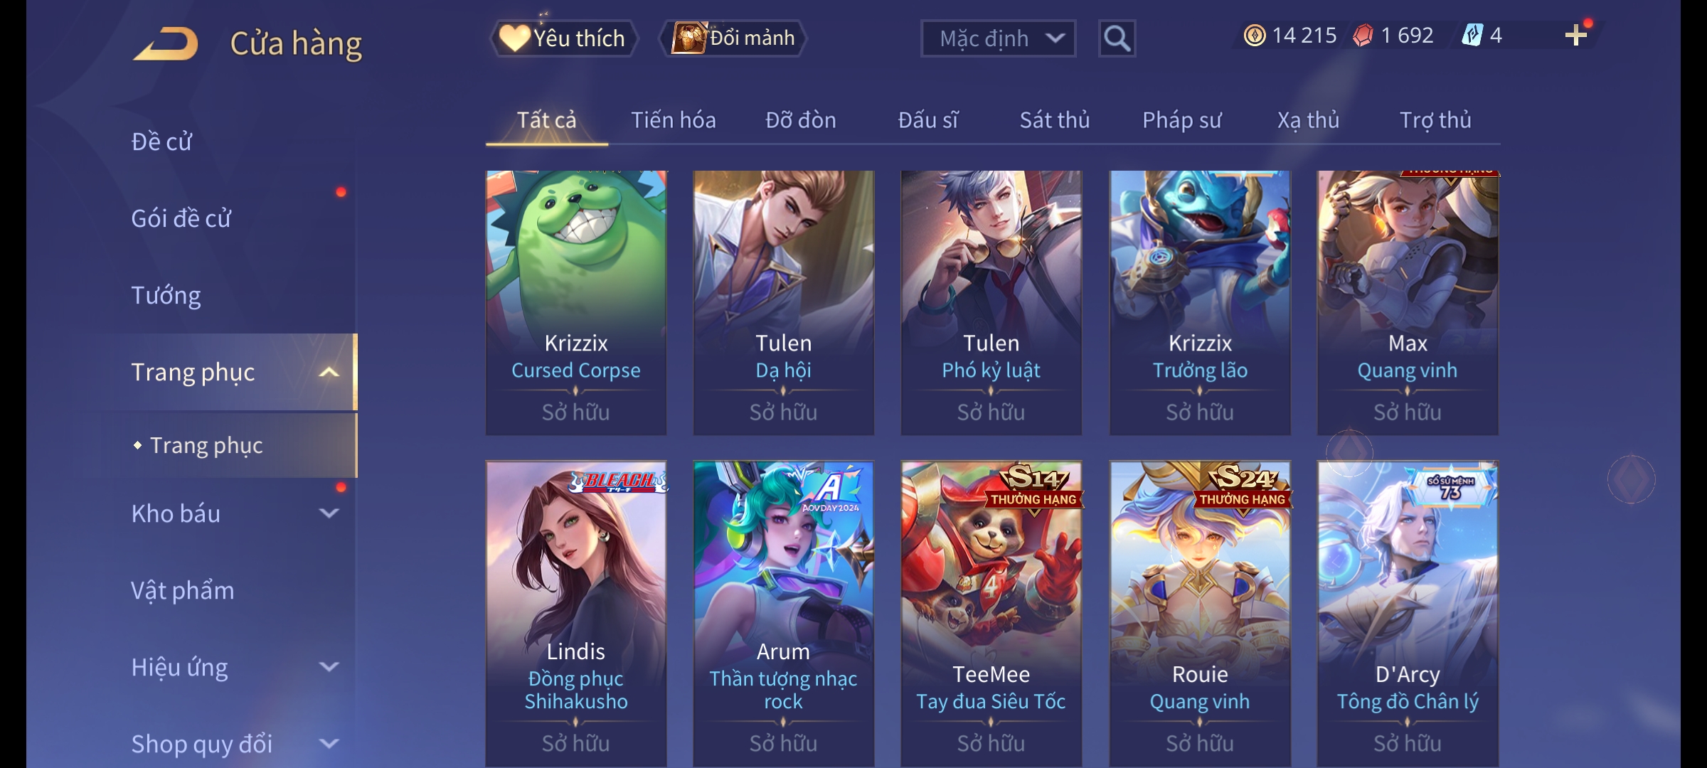Switch to the Sát thủ tab
The height and width of the screenshot is (768, 1707).
[x=1055, y=120]
